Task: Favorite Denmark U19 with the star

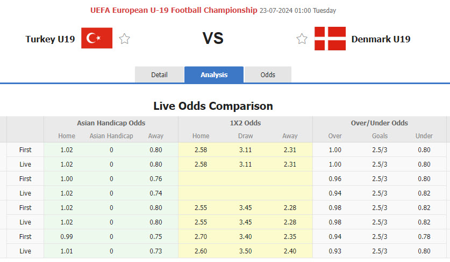Action: pos(302,39)
